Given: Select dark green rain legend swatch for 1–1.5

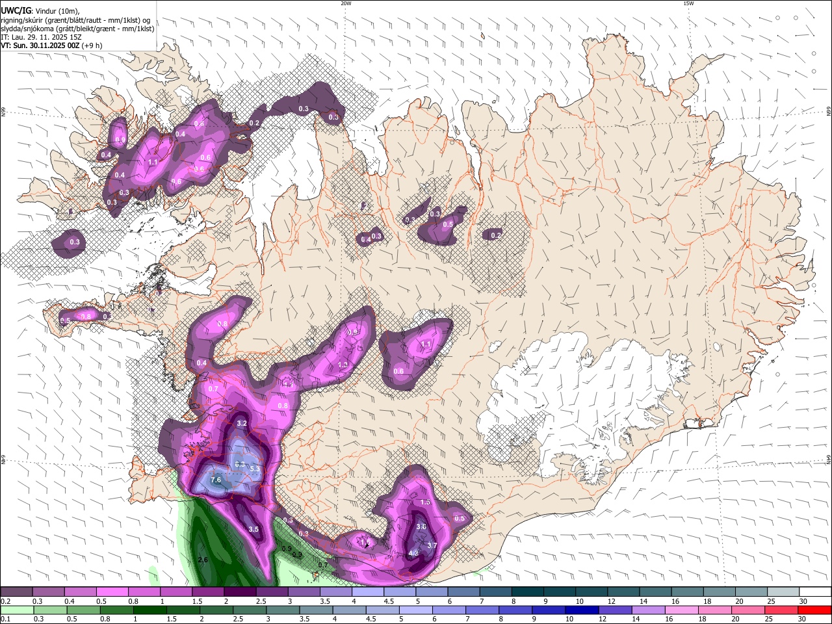Looking at the screenshot, I should coord(150,610).
